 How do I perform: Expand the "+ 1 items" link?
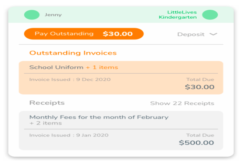click(x=102, y=67)
